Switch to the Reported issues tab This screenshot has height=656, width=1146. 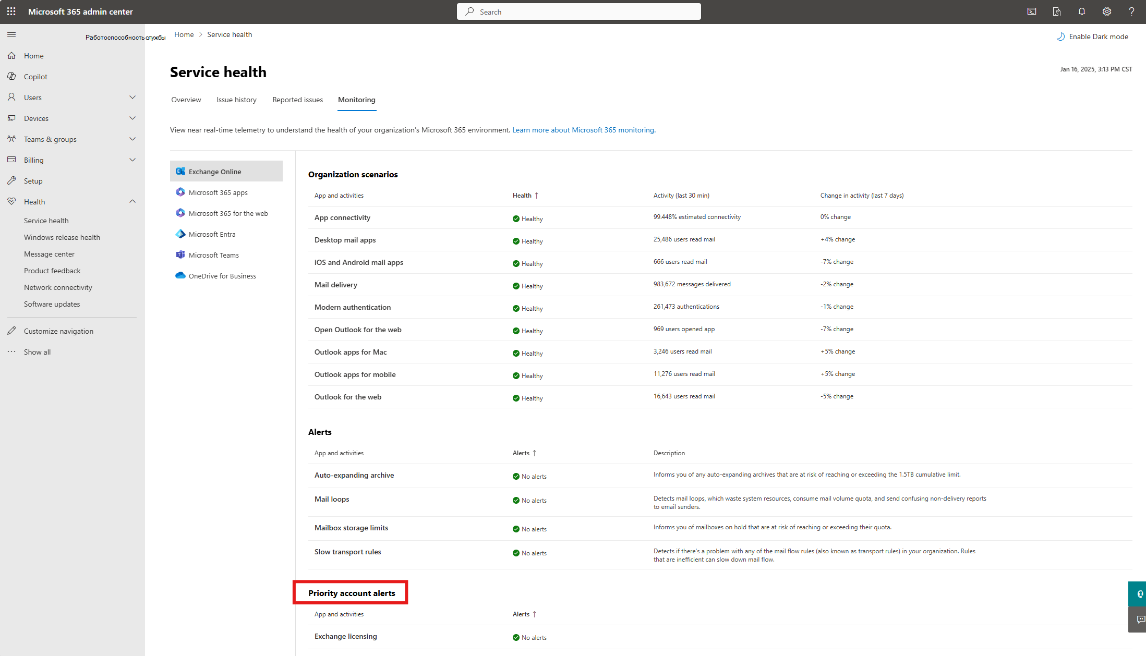coord(297,100)
